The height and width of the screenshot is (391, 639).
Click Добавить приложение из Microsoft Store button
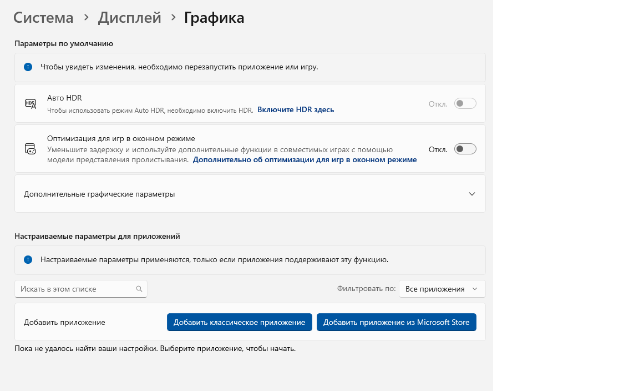(x=396, y=322)
